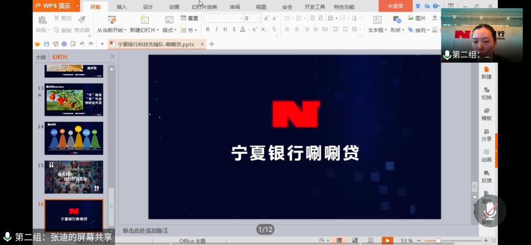Click the 重置 reset button
The height and width of the screenshot is (245, 531).
pos(189,18)
